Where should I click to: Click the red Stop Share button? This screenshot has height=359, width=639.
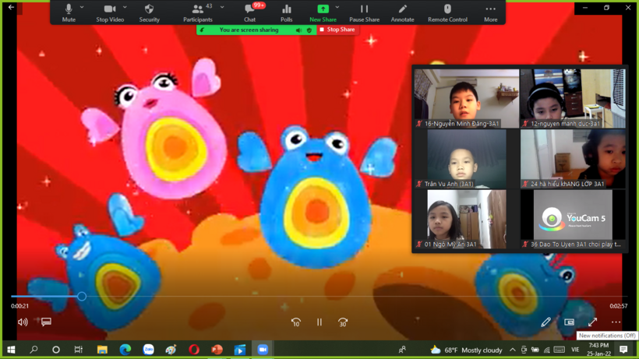tap(338, 30)
